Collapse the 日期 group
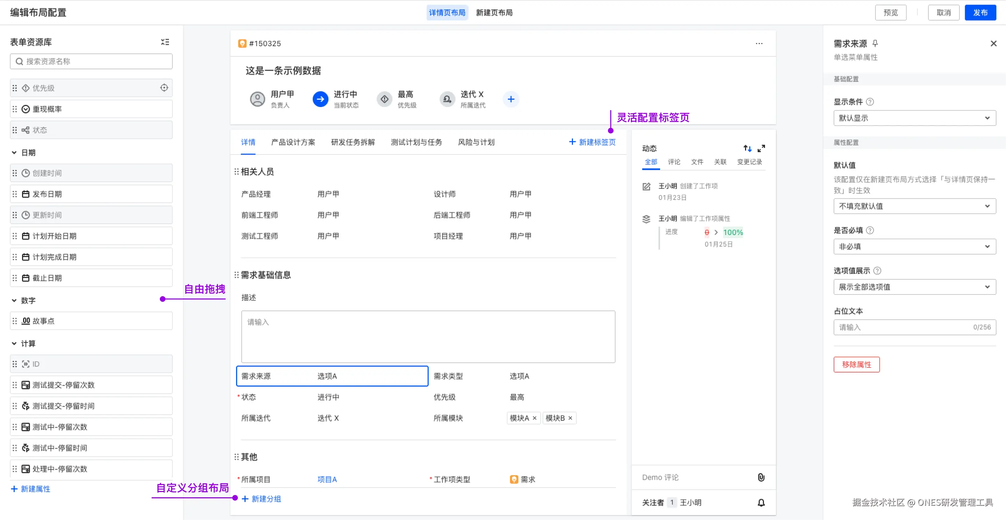1006x520 pixels. 14,152
